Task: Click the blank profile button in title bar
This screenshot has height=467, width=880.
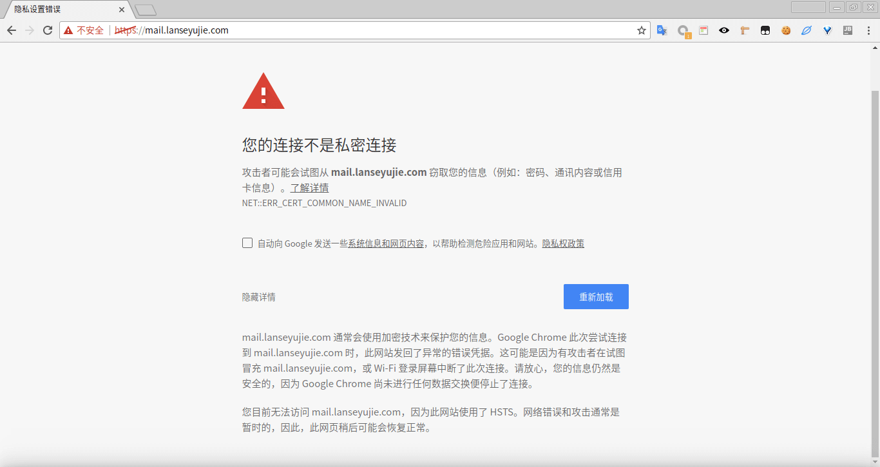Action: click(808, 7)
